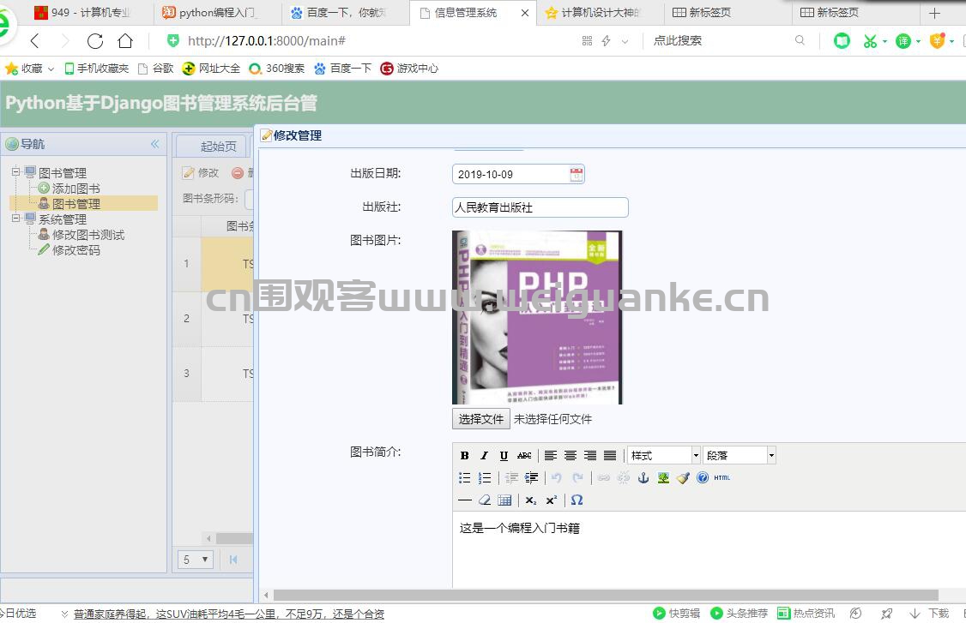Click the 选择文件 choose file button
Screen dimensions: 966x623
click(481, 419)
